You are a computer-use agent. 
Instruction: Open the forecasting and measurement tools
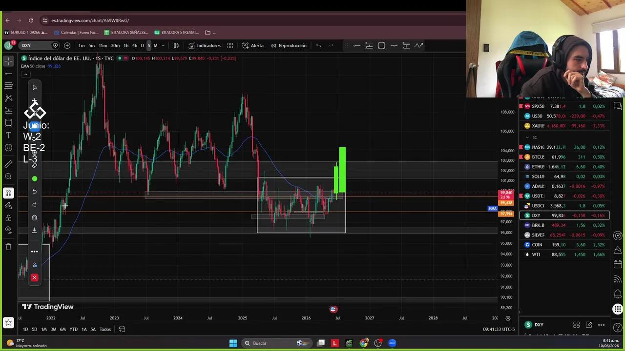[x=8, y=111]
